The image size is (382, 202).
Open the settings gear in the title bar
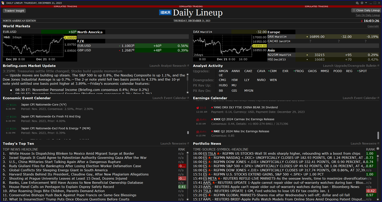pos(362,3)
